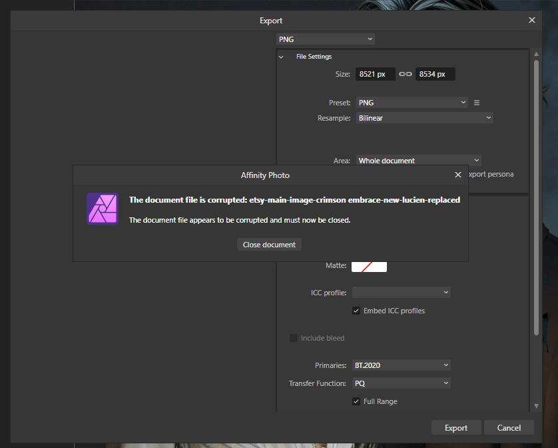This screenshot has width=558, height=448.
Task: Click the Affinity Photo logo icon
Action: click(103, 209)
